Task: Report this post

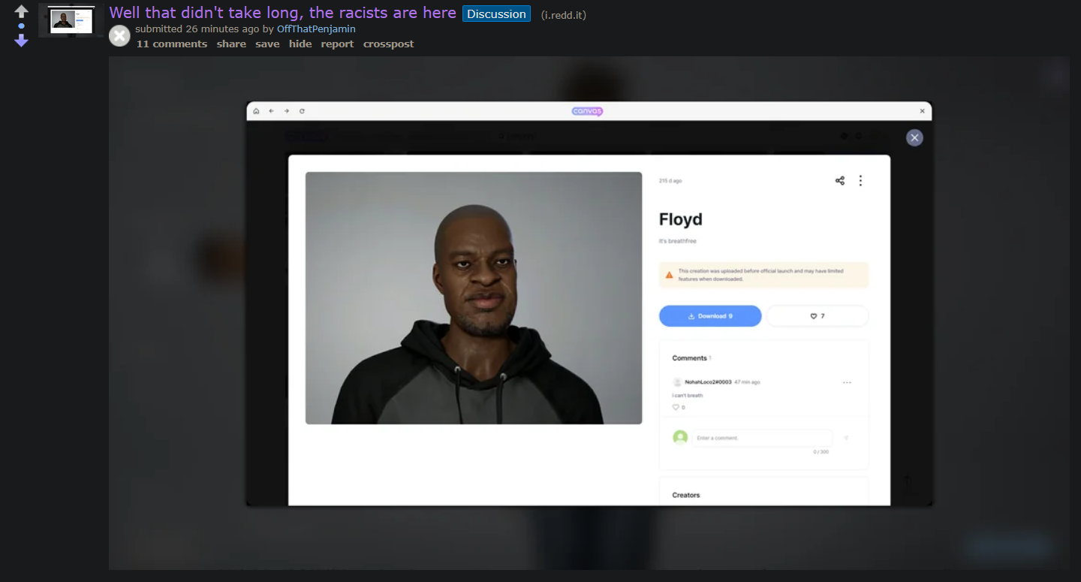Action: pos(337,44)
